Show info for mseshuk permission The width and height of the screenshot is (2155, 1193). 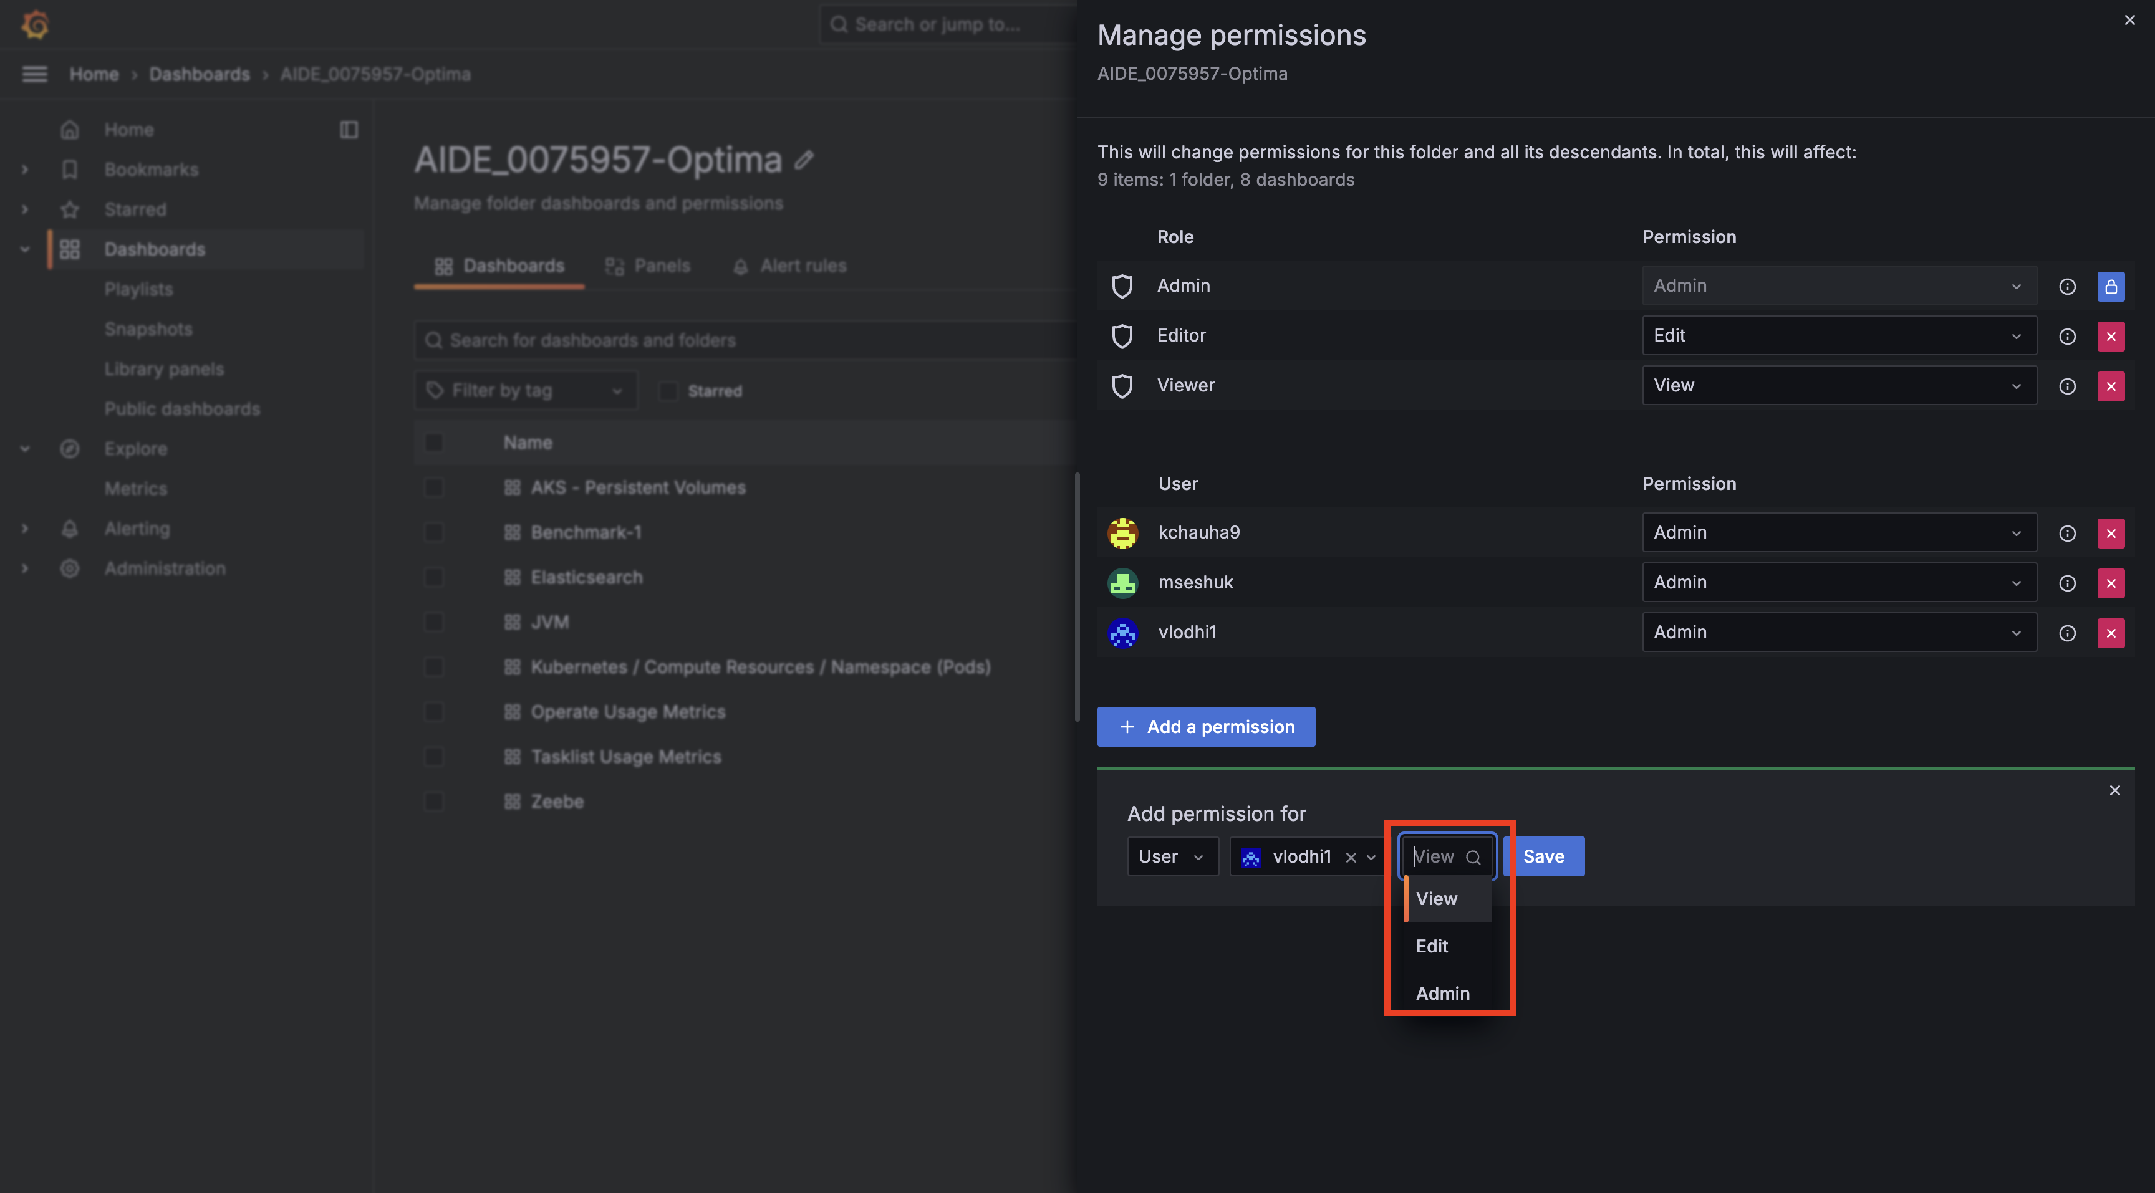point(2067,583)
